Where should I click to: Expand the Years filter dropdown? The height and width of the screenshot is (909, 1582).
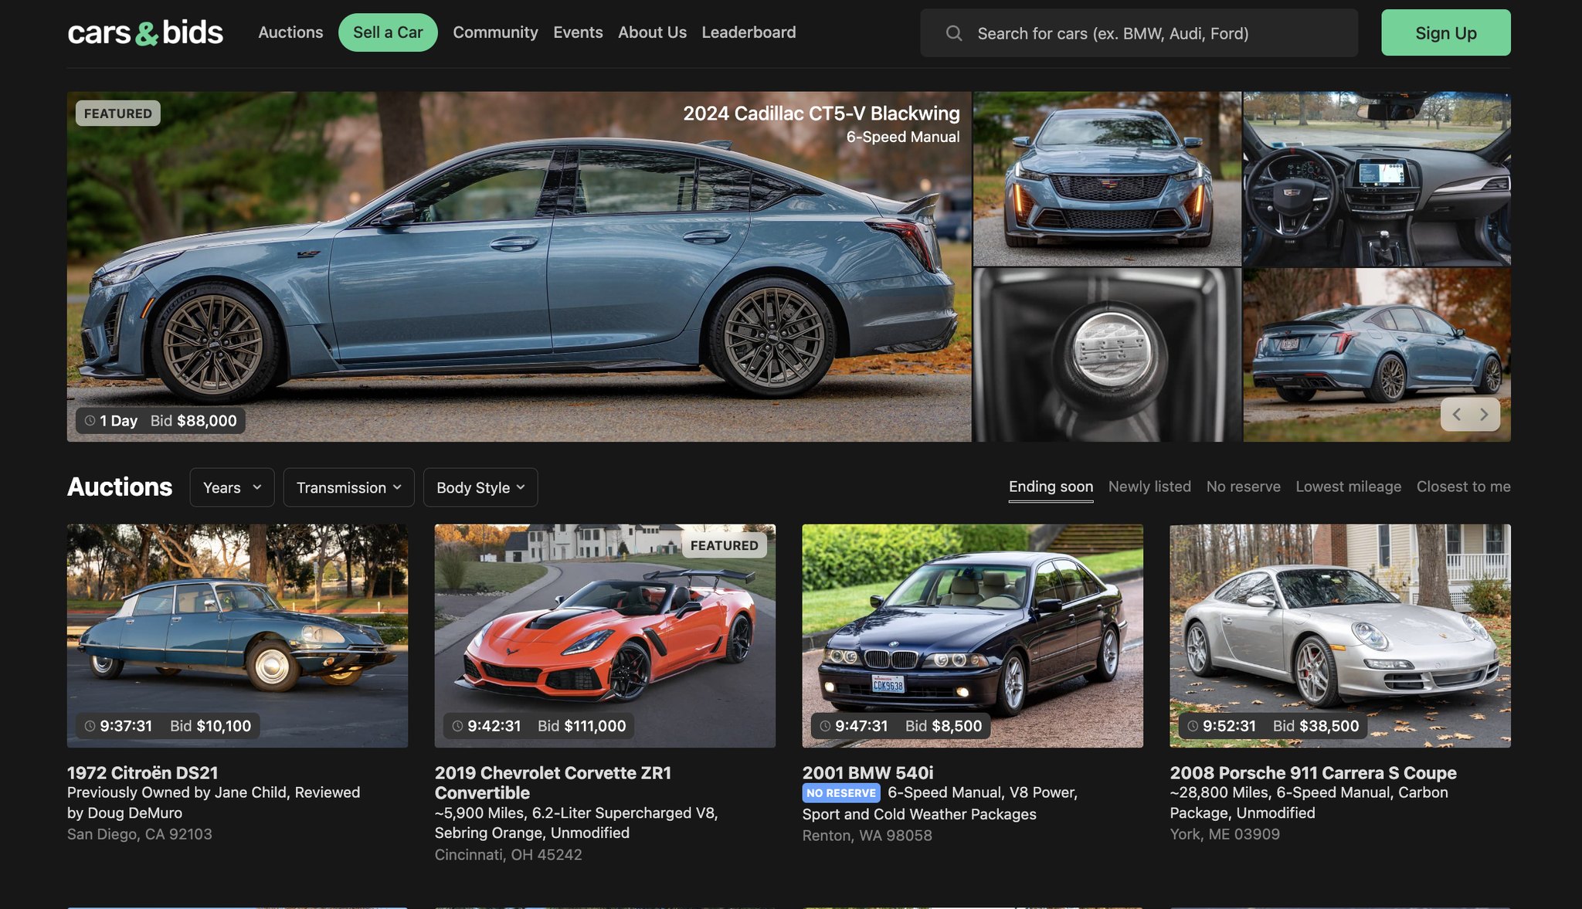coord(232,487)
